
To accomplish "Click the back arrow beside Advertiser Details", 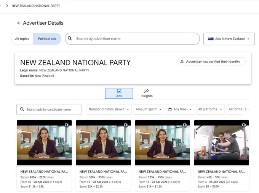I will pos(19,23).
